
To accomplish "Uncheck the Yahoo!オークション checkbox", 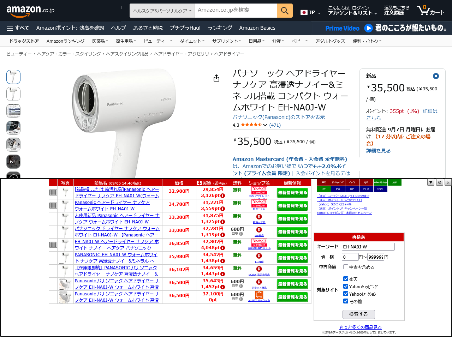I will 346,294.
